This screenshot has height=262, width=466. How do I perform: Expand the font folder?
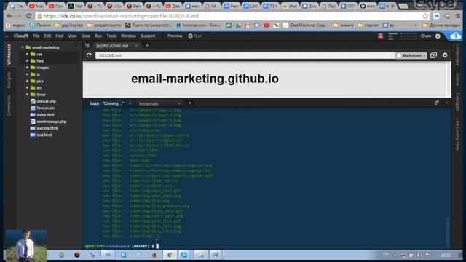click(28, 60)
